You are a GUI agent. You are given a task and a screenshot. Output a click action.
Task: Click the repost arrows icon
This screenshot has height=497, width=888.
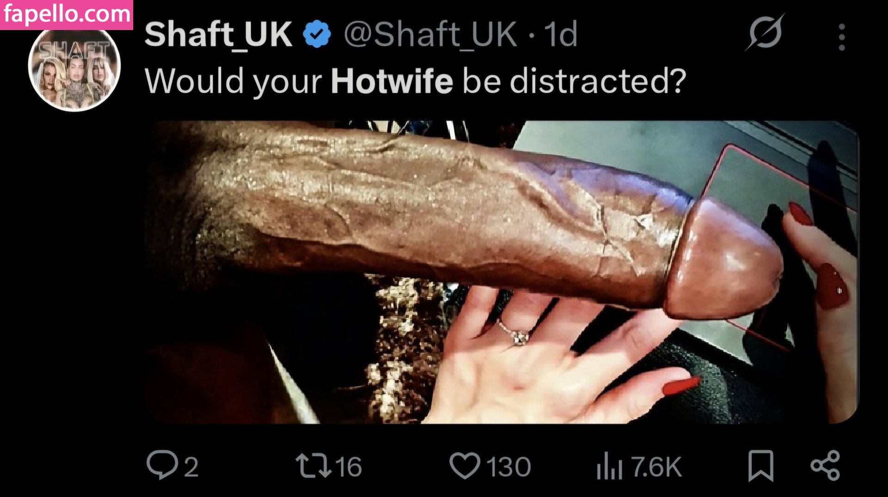[x=314, y=466]
